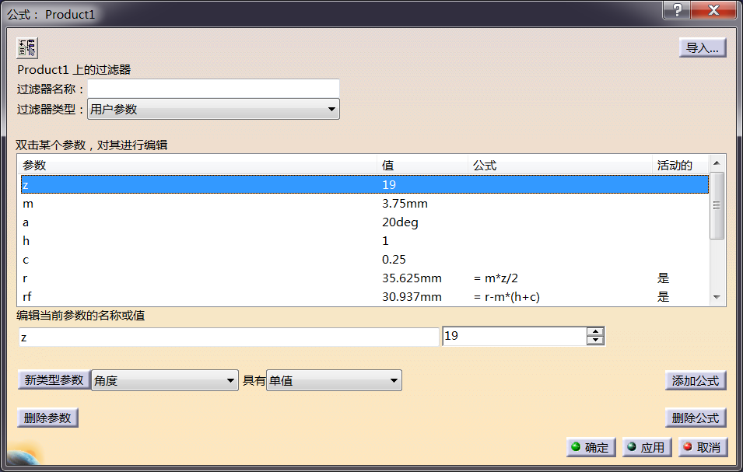Click the 应用 apply button
Viewport: 743px width, 472px height.
coord(647,447)
